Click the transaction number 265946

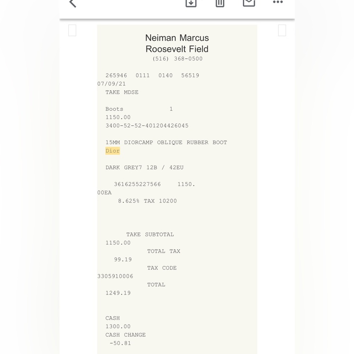(x=116, y=75)
